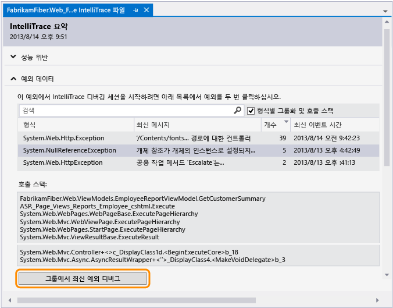This screenshot has width=393, height=308.
Task: Click the count cell showing 39
Action: tap(283, 138)
